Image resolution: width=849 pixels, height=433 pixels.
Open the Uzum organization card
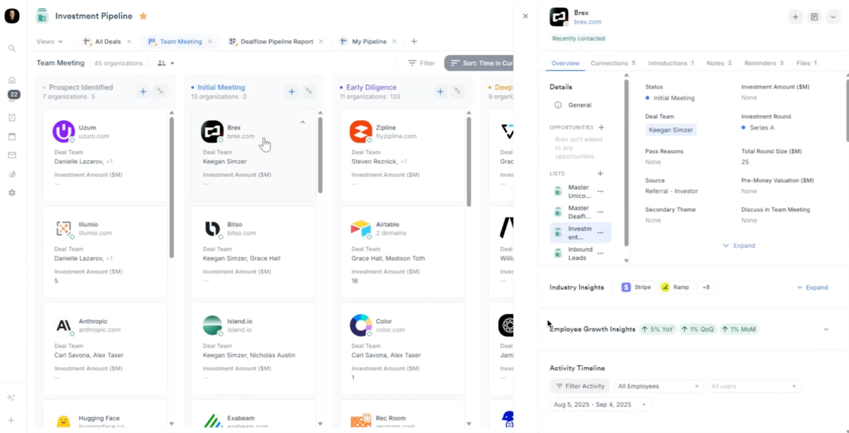point(105,155)
